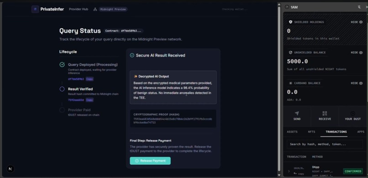368x178 pixels.
Task: Click the Next.js N badge icon
Action: (x=11, y=169)
